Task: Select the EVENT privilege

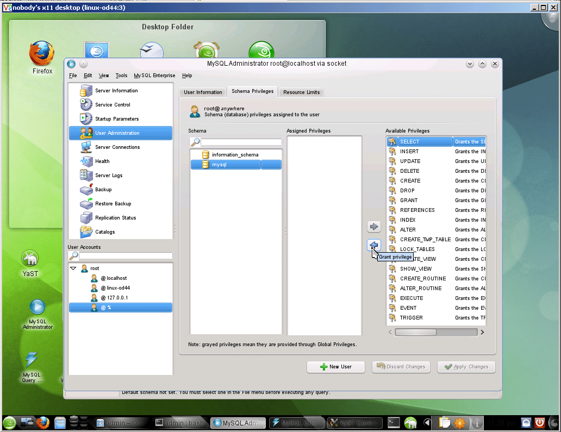Action: (437, 308)
